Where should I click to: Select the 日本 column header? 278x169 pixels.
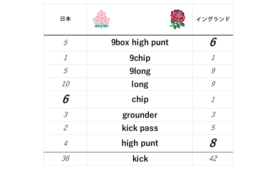(66, 19)
